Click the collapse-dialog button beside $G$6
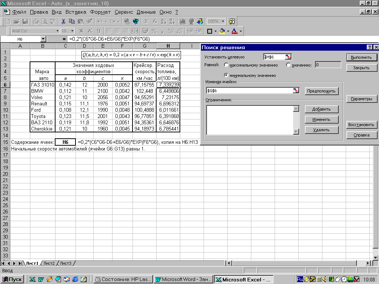 296,91
